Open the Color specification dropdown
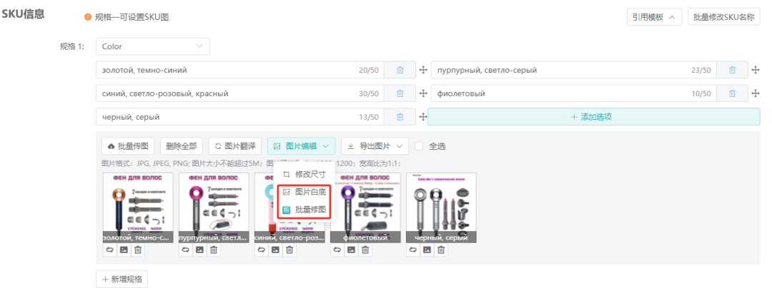The width and height of the screenshot is (772, 288). tap(153, 46)
